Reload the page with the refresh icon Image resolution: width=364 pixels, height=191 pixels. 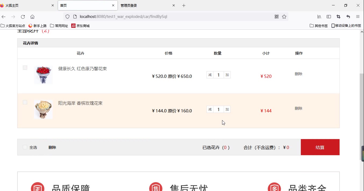23,17
